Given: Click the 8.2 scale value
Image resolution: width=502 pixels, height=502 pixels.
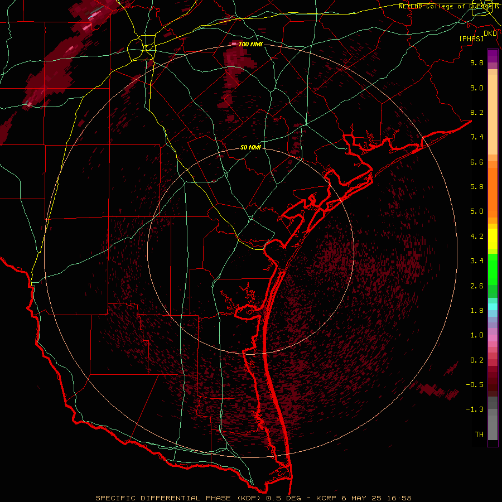Looking at the screenshot, I should point(477,112).
